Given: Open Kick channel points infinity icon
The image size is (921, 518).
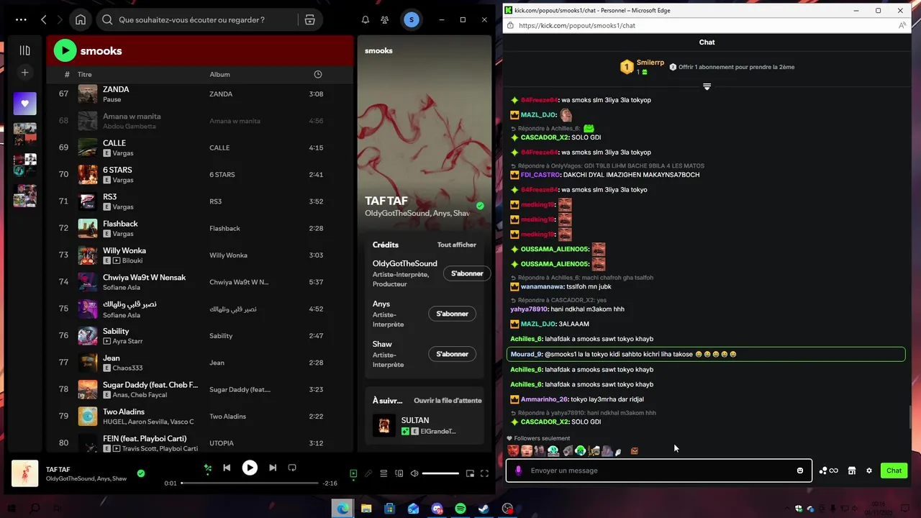Looking at the screenshot, I should pyautogui.click(x=828, y=471).
